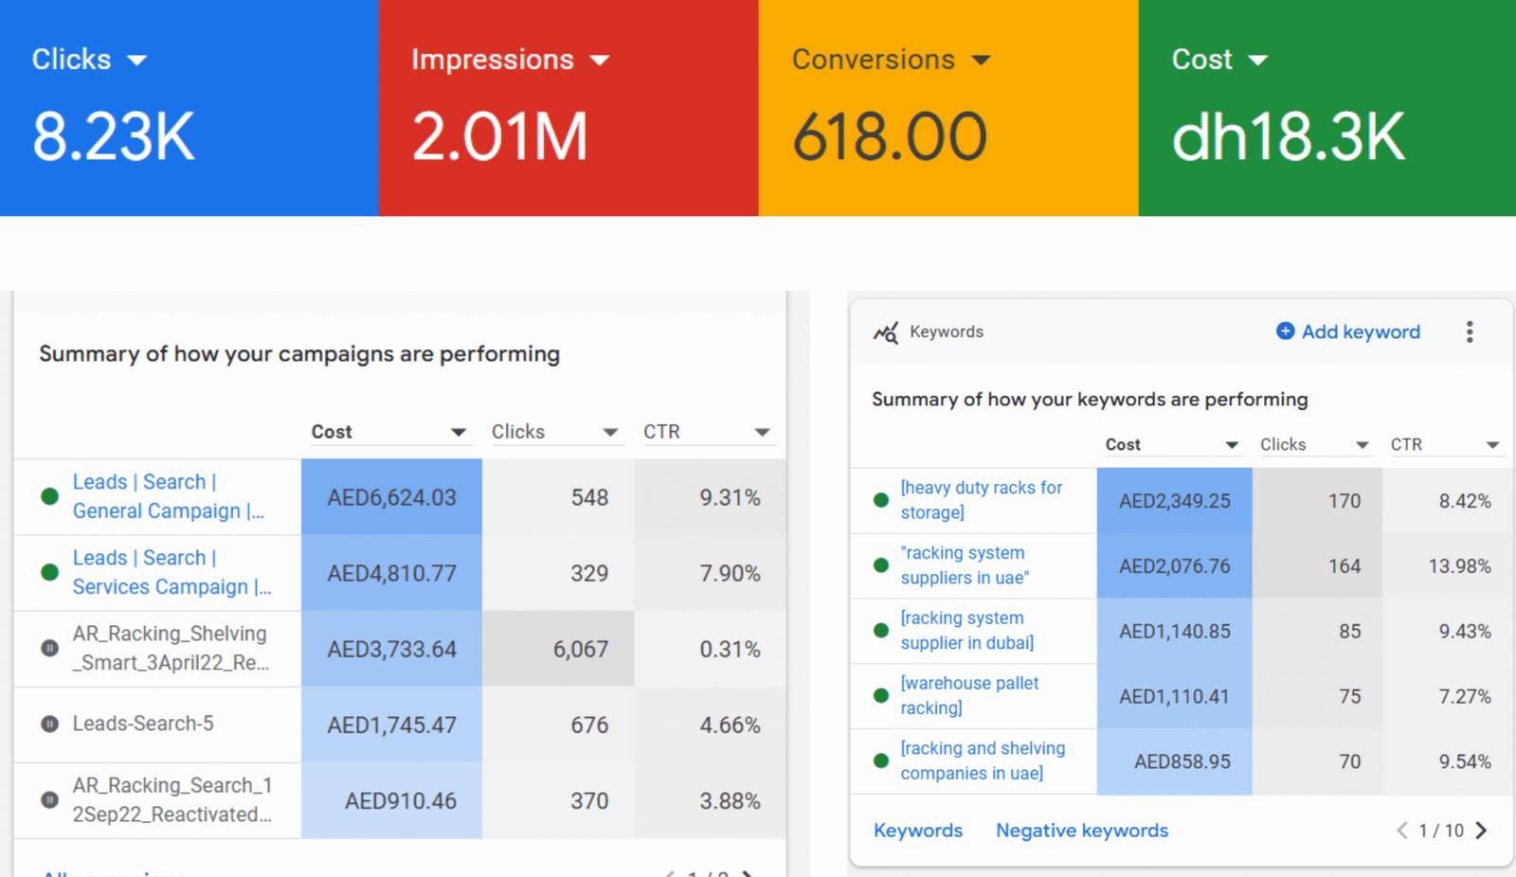Expand the Impressions metric dropdown
Image resolution: width=1516 pixels, height=877 pixels.
(x=600, y=60)
